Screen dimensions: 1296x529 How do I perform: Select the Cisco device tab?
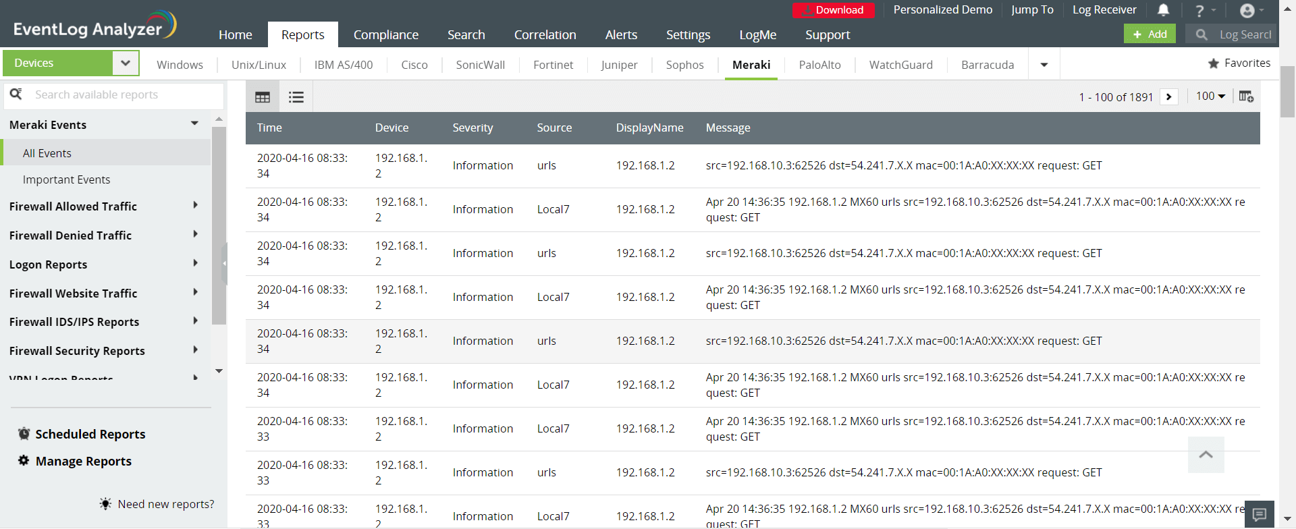point(414,65)
